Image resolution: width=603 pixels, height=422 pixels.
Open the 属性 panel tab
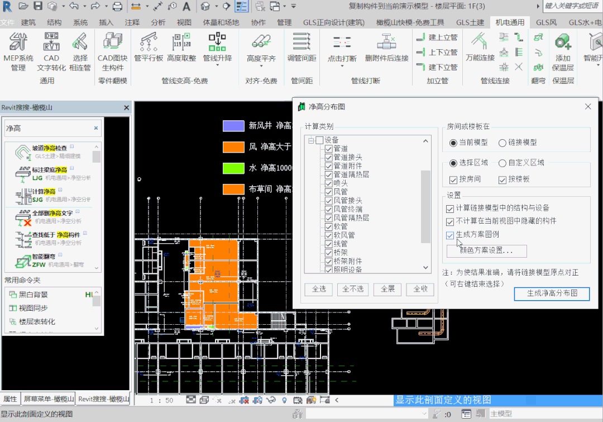click(x=11, y=399)
